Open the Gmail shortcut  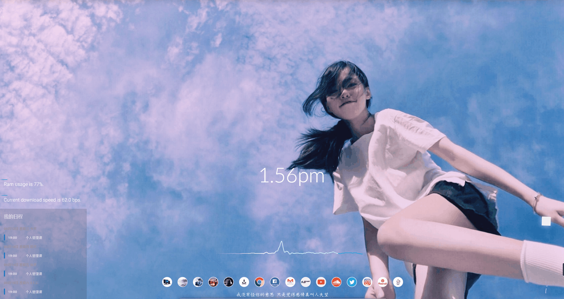pyautogui.click(x=290, y=282)
